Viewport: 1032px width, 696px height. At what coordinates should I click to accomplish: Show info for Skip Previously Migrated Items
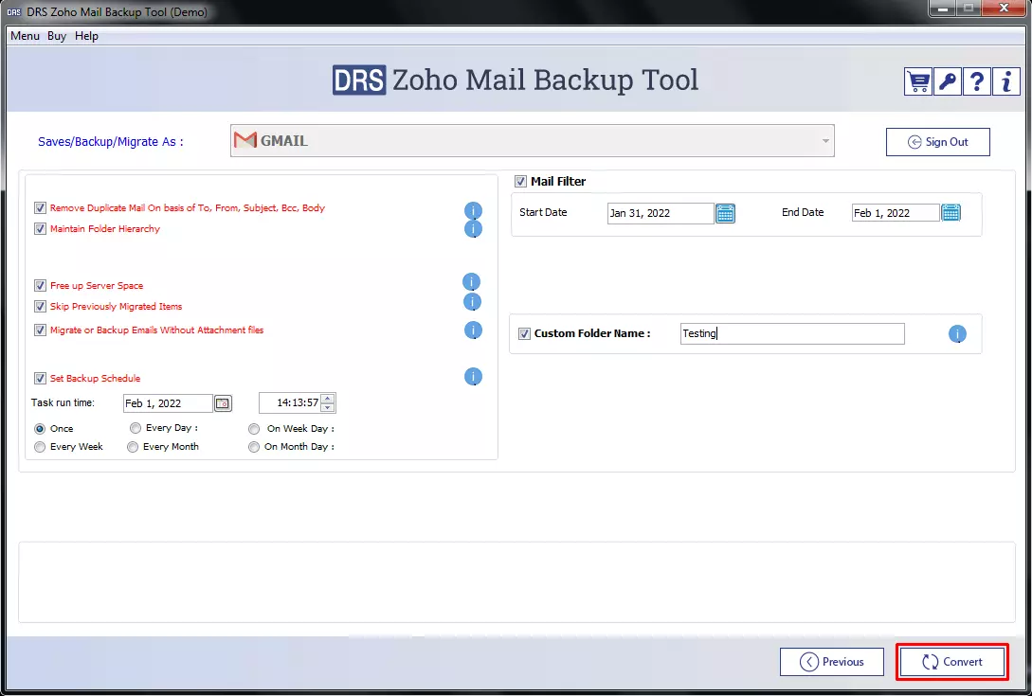coord(472,302)
